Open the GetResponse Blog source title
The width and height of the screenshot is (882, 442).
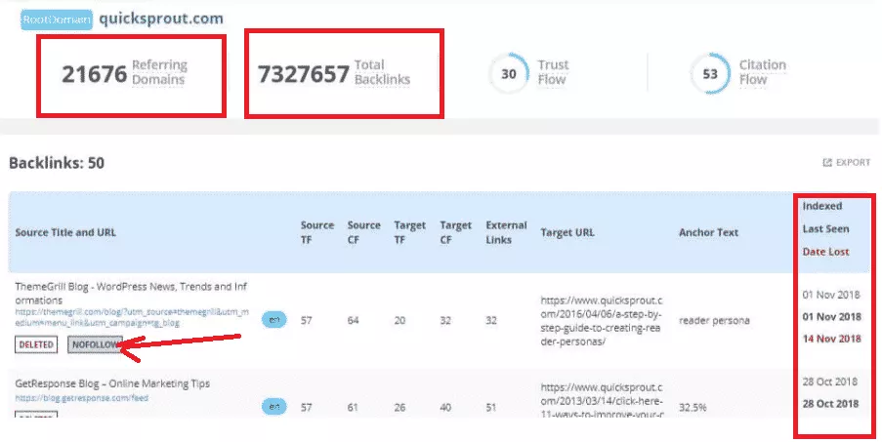point(112,383)
